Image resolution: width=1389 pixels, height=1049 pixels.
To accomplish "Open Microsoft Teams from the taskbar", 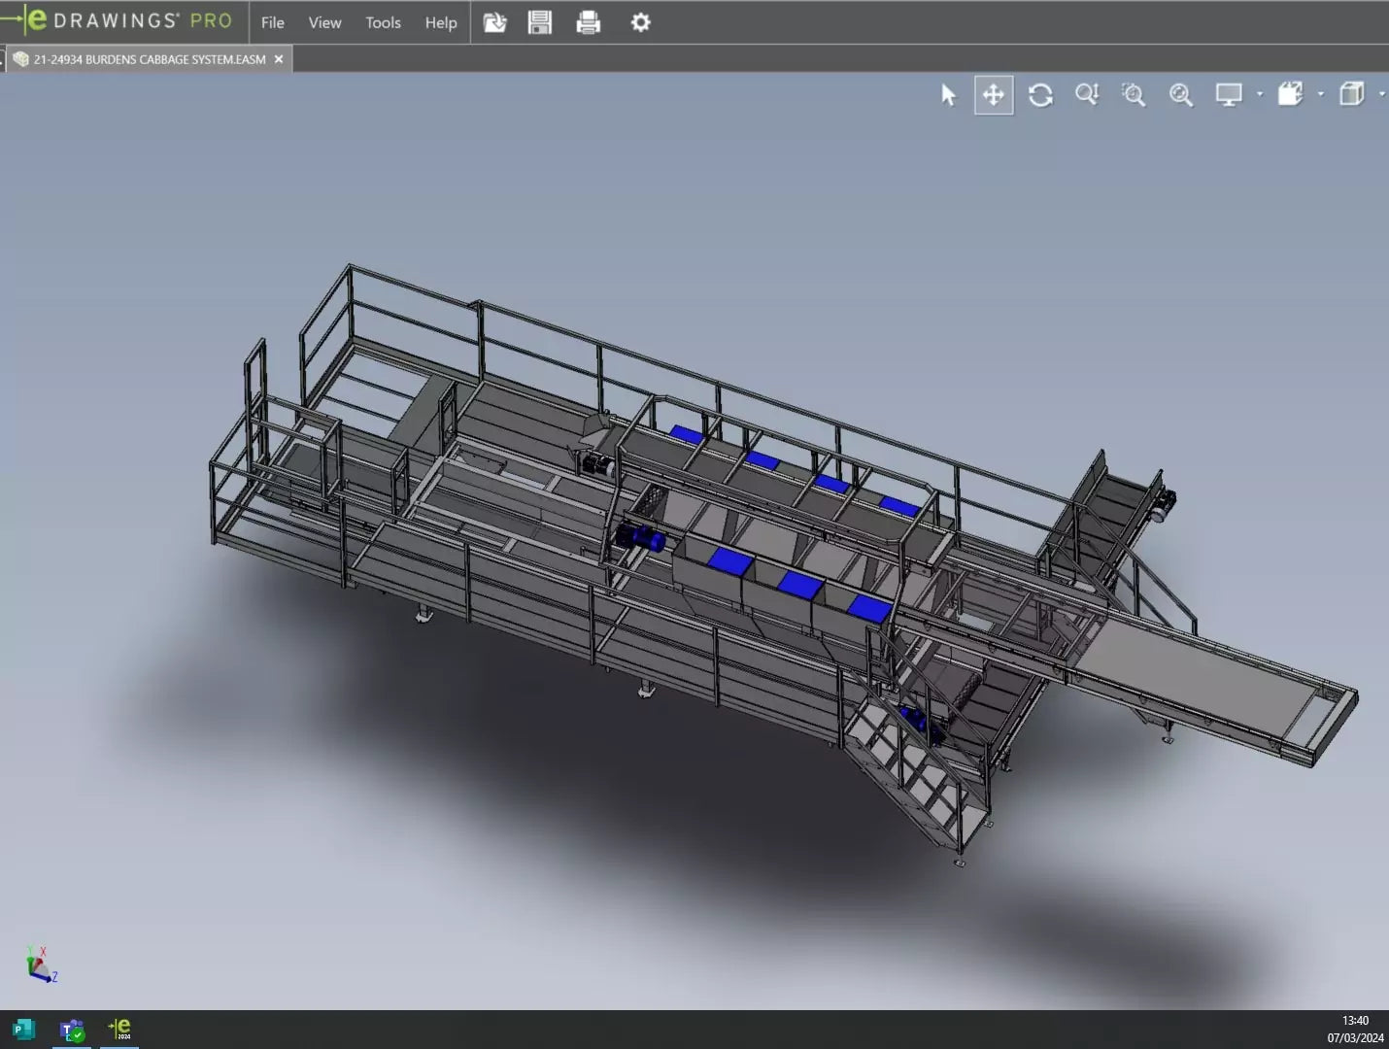I will click(x=71, y=1030).
